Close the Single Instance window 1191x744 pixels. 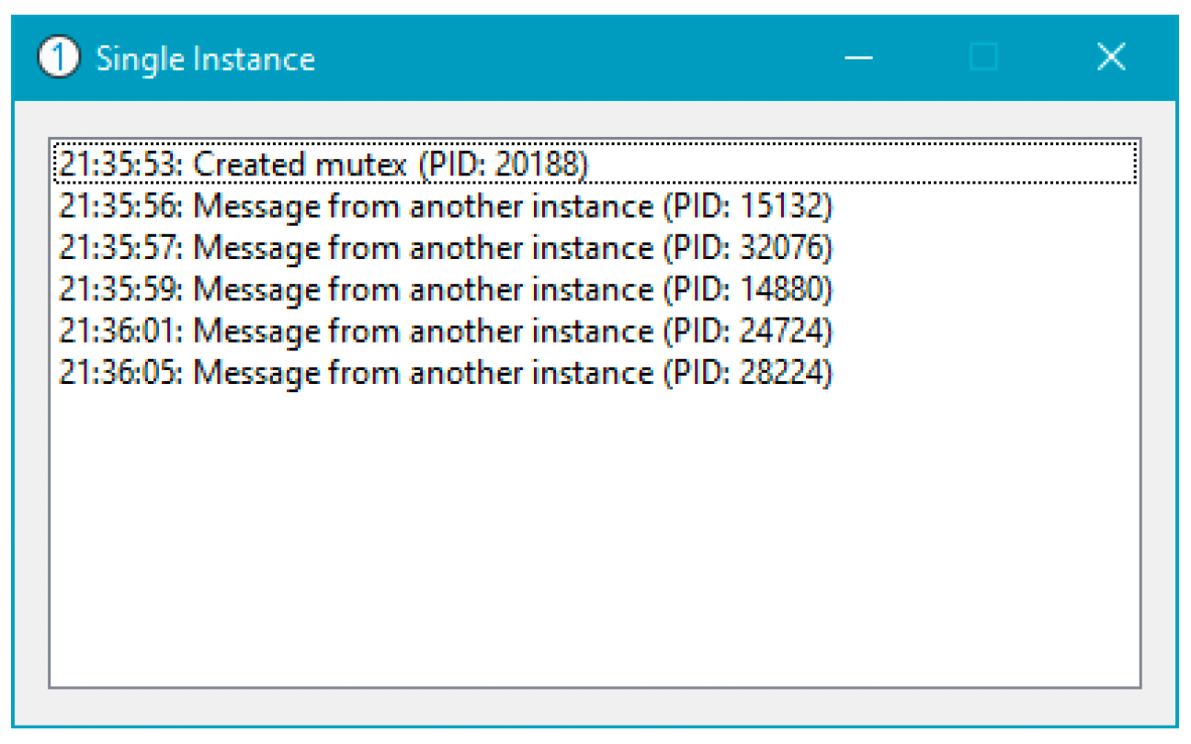tap(1111, 58)
